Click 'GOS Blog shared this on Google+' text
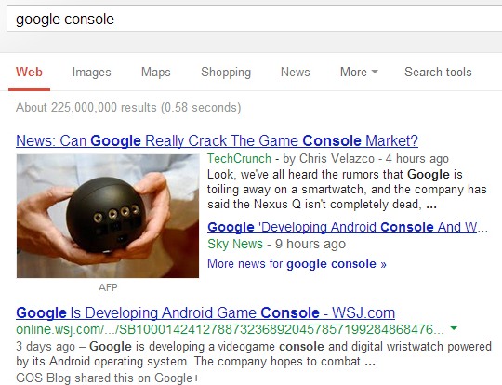The image size is (502, 385). [x=108, y=378]
